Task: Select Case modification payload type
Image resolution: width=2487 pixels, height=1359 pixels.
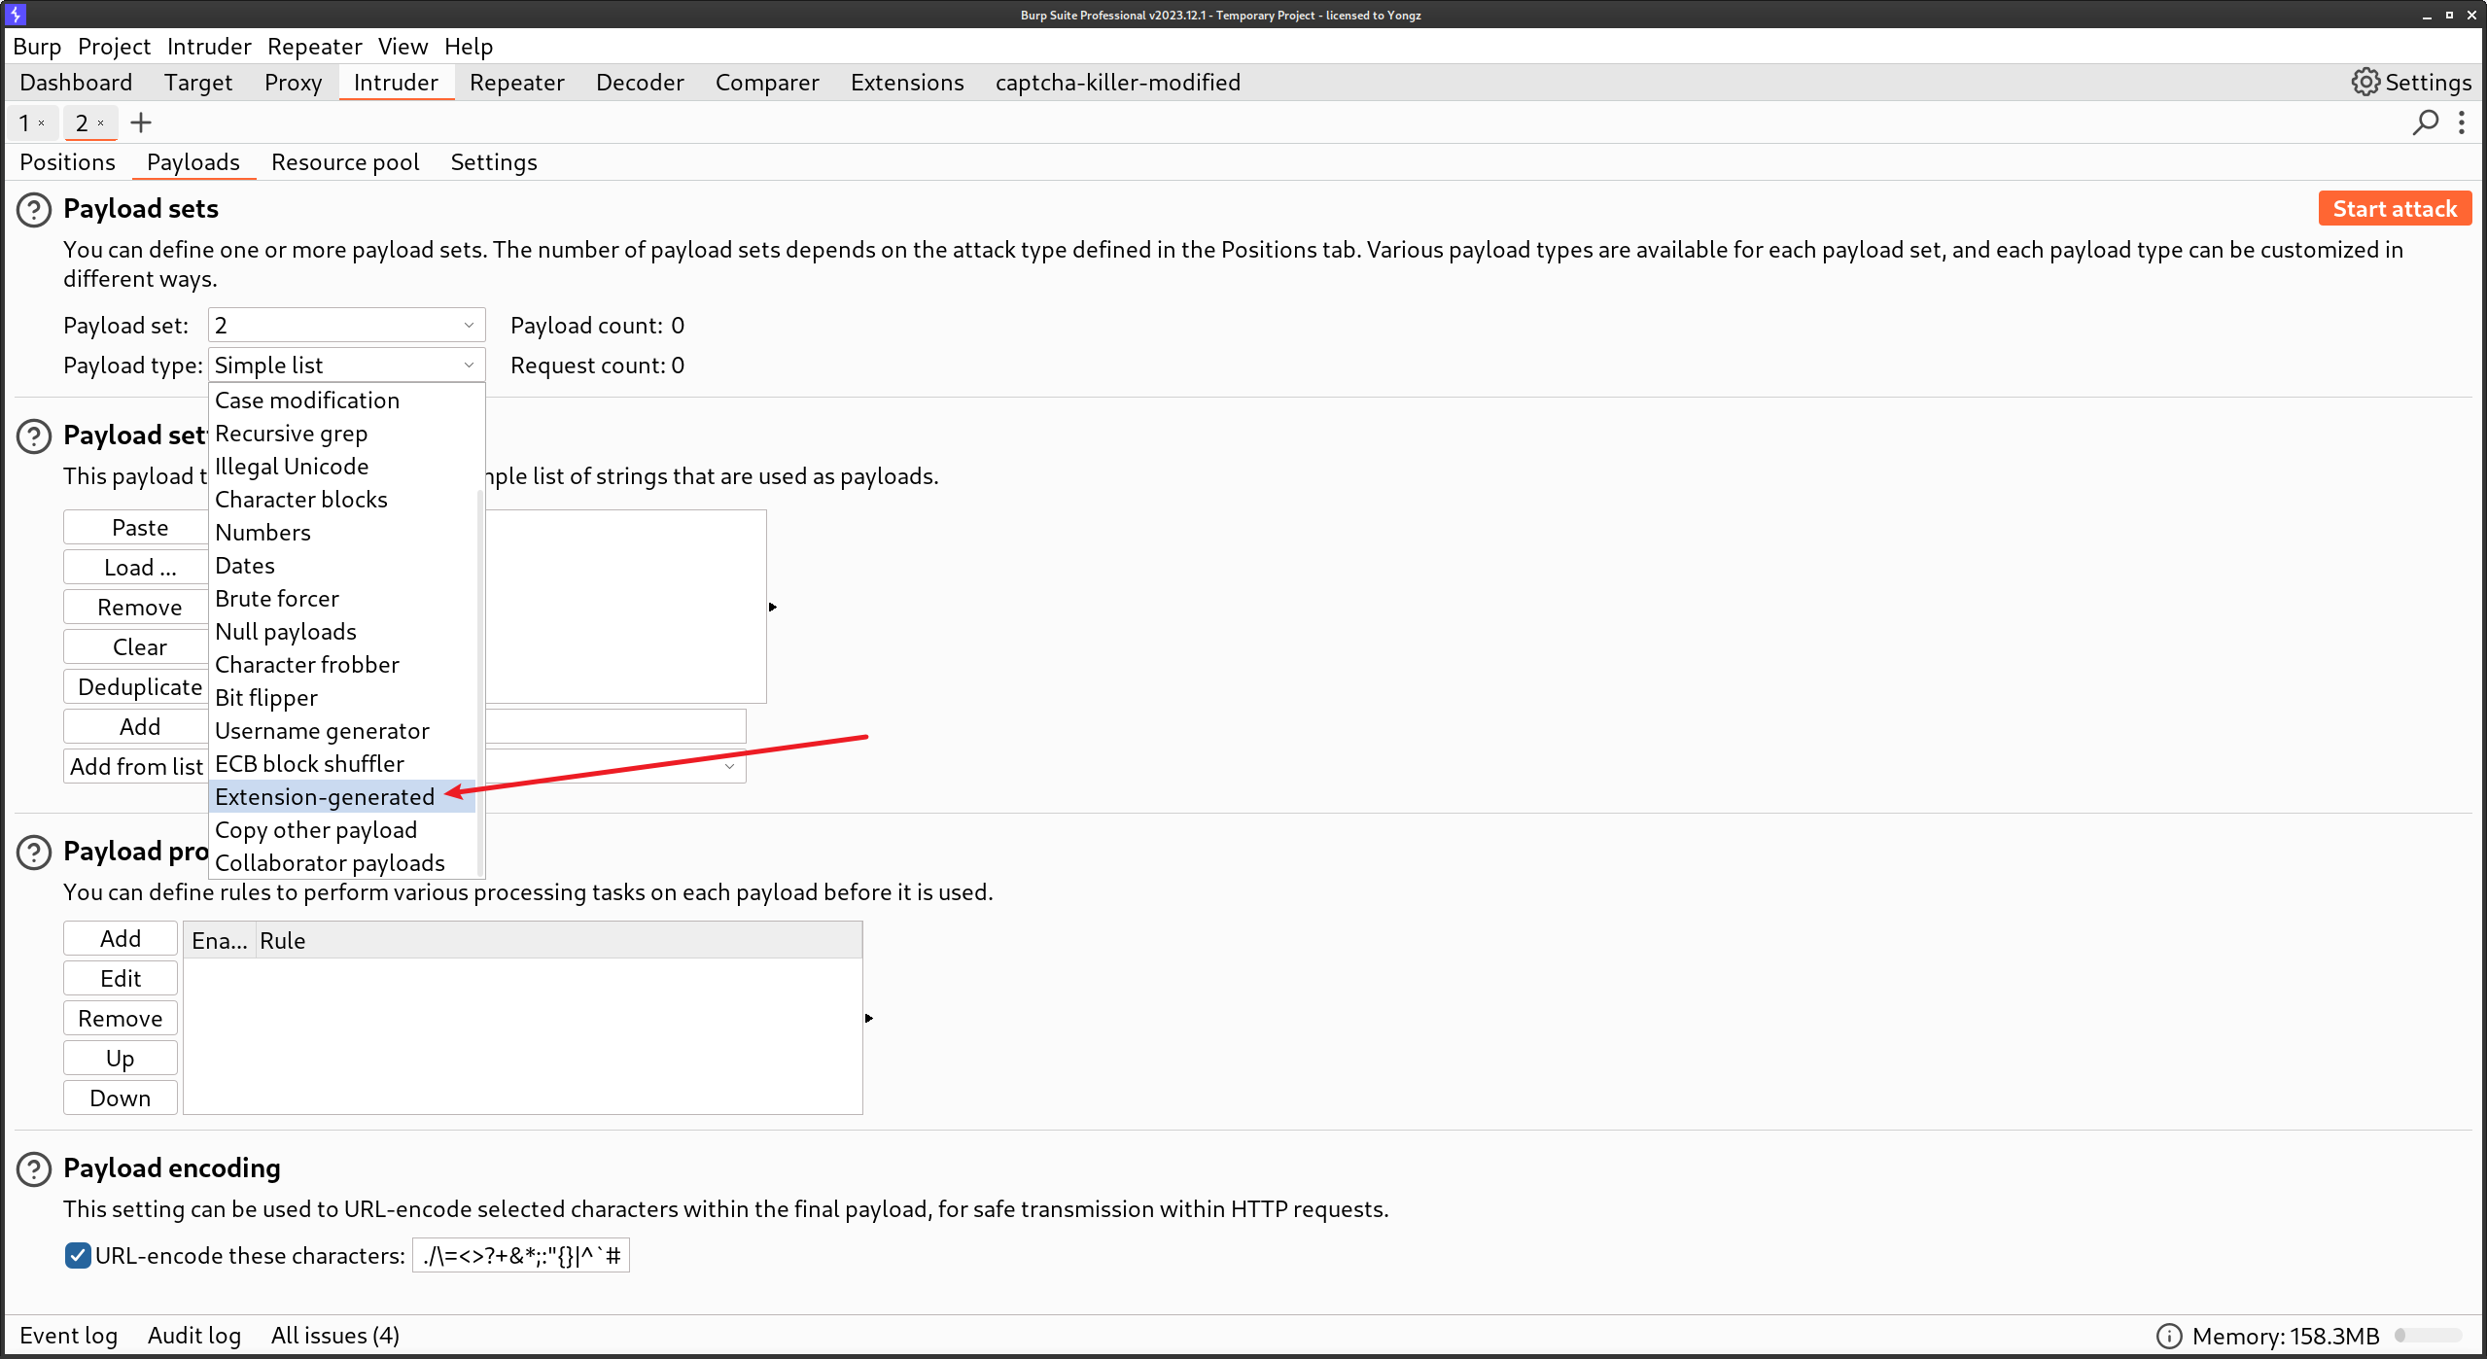Action: tap(342, 401)
